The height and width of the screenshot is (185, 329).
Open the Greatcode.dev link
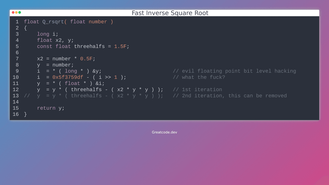164,132
